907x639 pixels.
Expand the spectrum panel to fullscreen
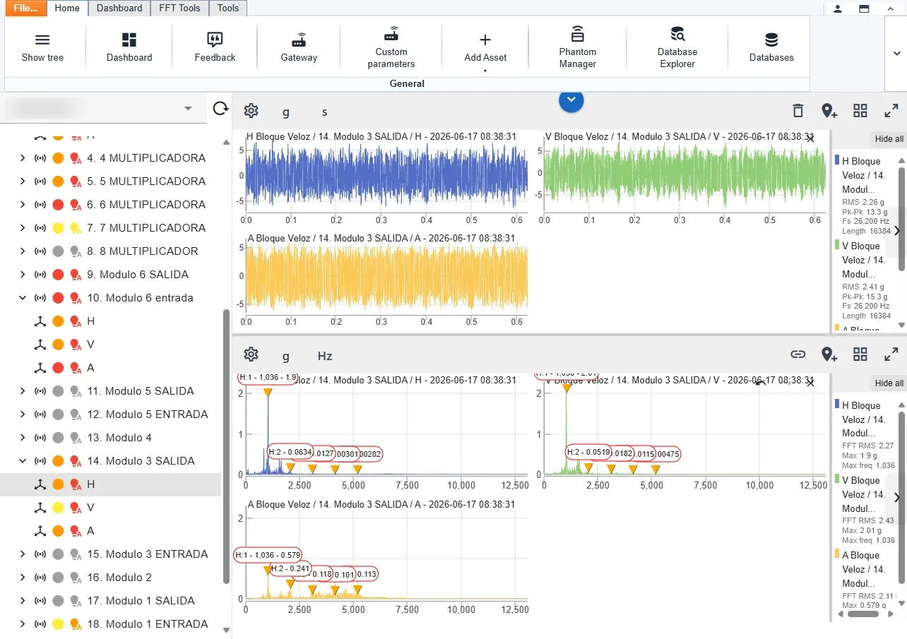pos(891,354)
